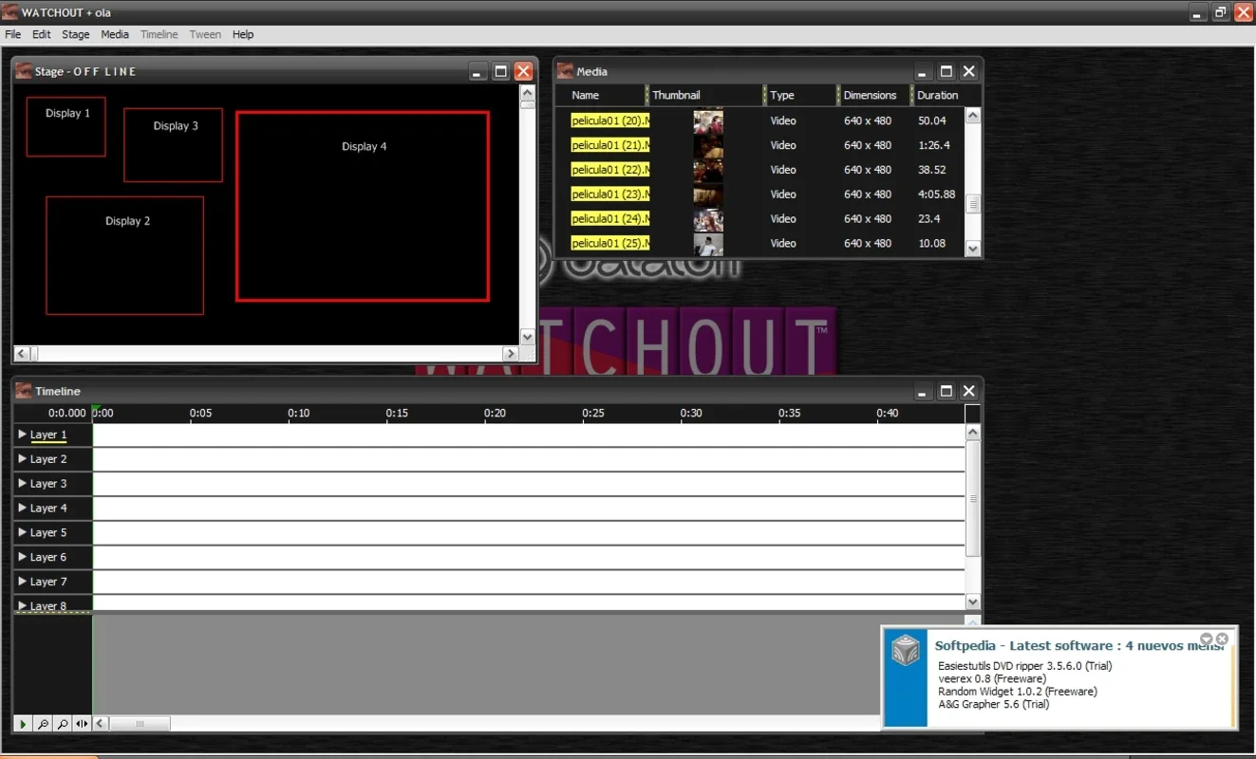Viewport: 1256px width, 759px height.
Task: Expand Layer 8 disclosure triangle
Action: pyautogui.click(x=23, y=605)
